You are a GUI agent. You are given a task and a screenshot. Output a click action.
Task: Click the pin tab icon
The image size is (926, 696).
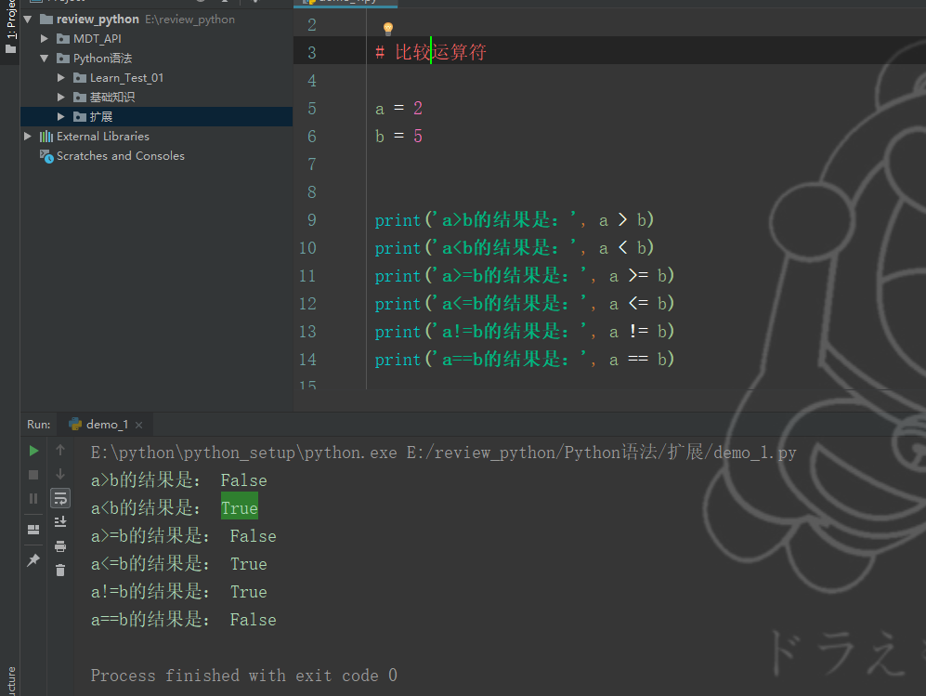tap(33, 559)
